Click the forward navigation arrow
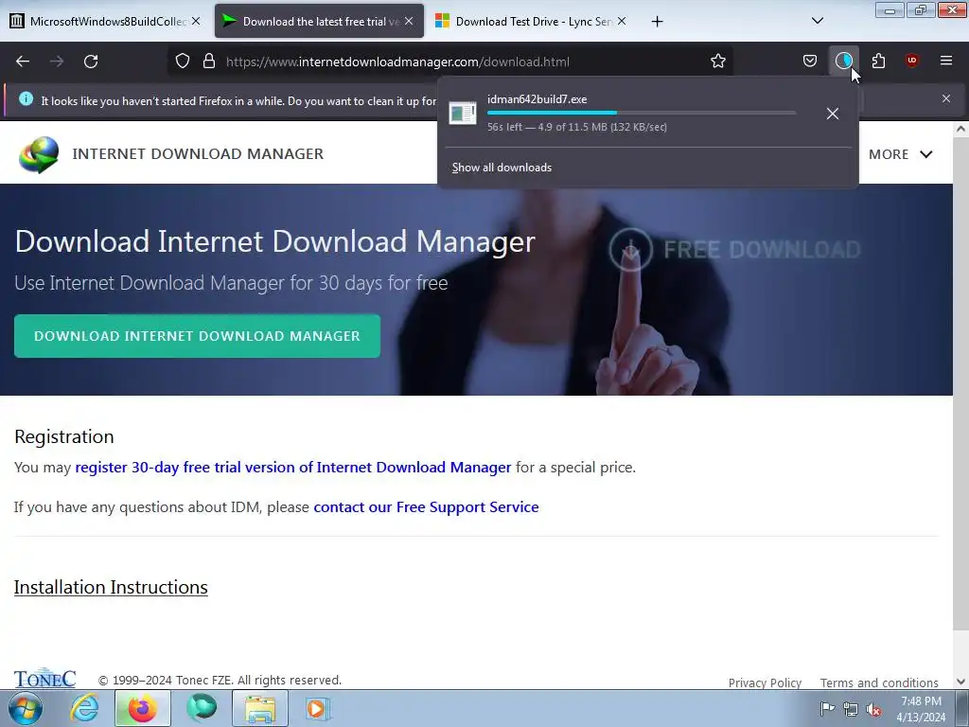 57,62
